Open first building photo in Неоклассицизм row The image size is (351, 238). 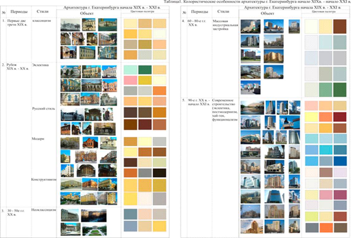point(70,215)
